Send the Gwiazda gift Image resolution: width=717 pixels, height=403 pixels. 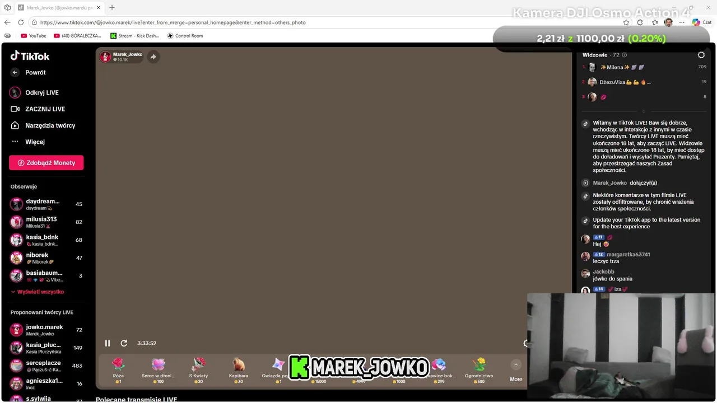pyautogui.click(x=276, y=370)
